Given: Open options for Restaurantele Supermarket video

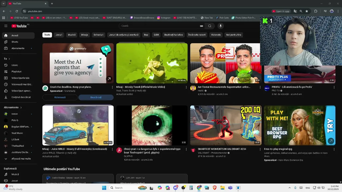Looking at the screenshot, I should 260,87.
